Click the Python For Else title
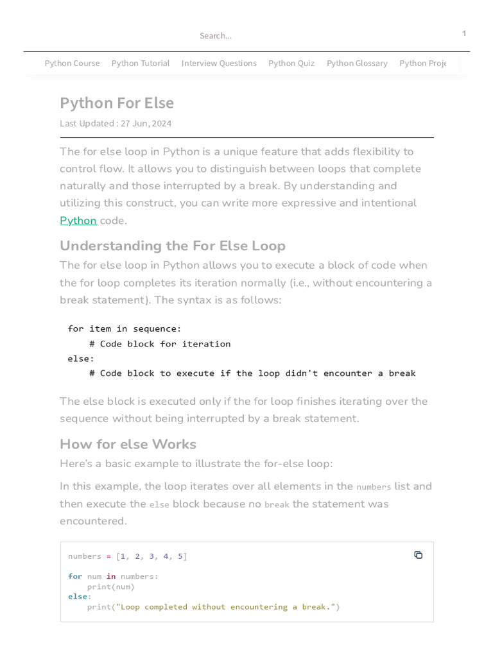 coord(117,103)
